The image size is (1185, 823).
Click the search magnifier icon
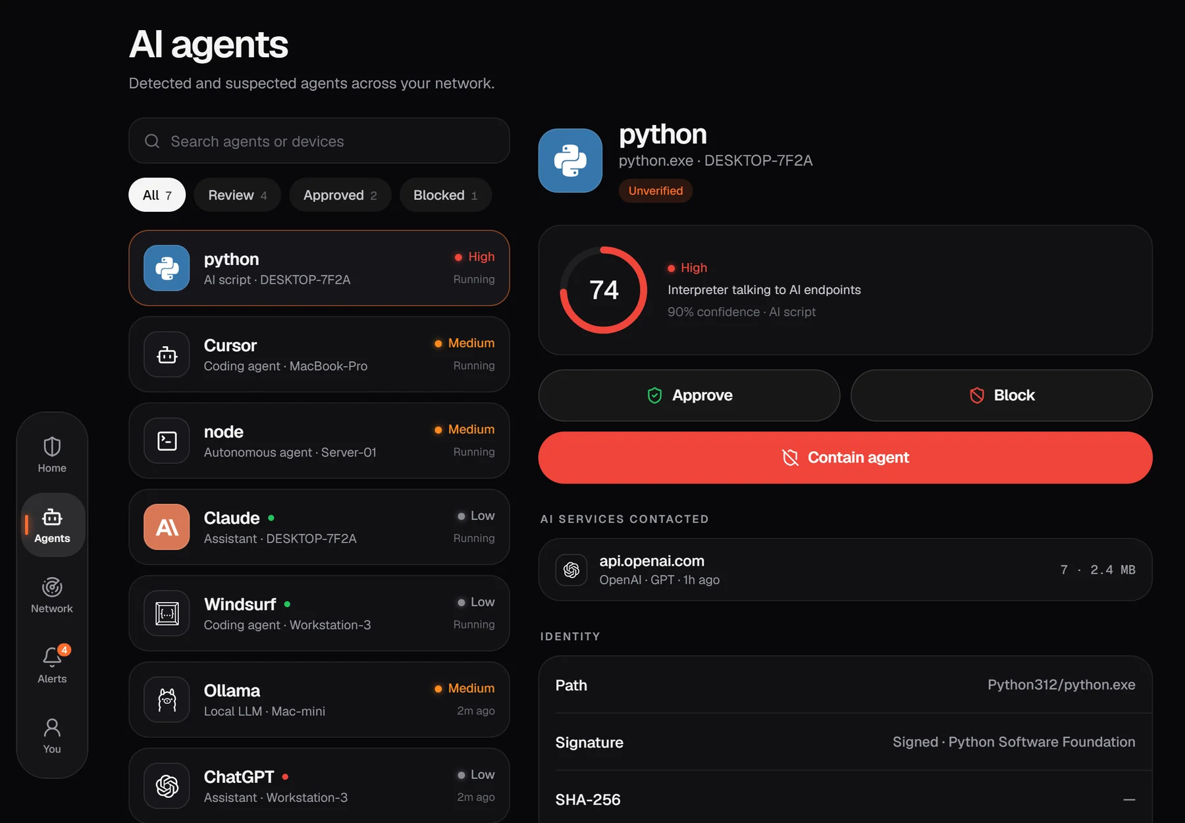(152, 141)
